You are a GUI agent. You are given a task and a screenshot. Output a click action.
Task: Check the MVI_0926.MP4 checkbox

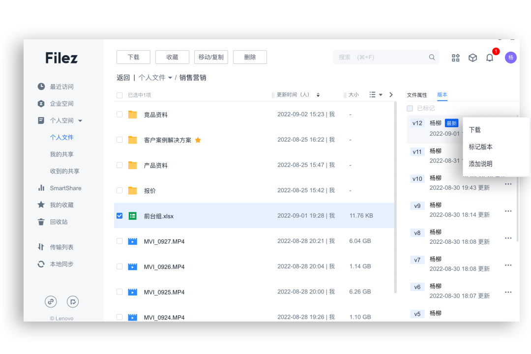coord(119,266)
